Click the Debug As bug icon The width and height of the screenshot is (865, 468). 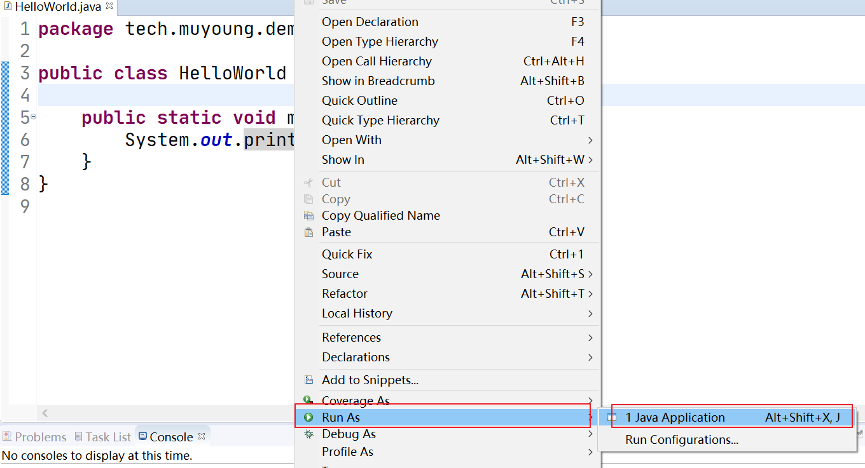308,434
